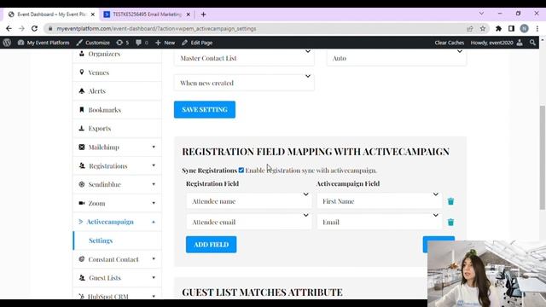Screen dimensions: 546x307
Task: Bookmark this page with star icon
Action: (483, 28)
